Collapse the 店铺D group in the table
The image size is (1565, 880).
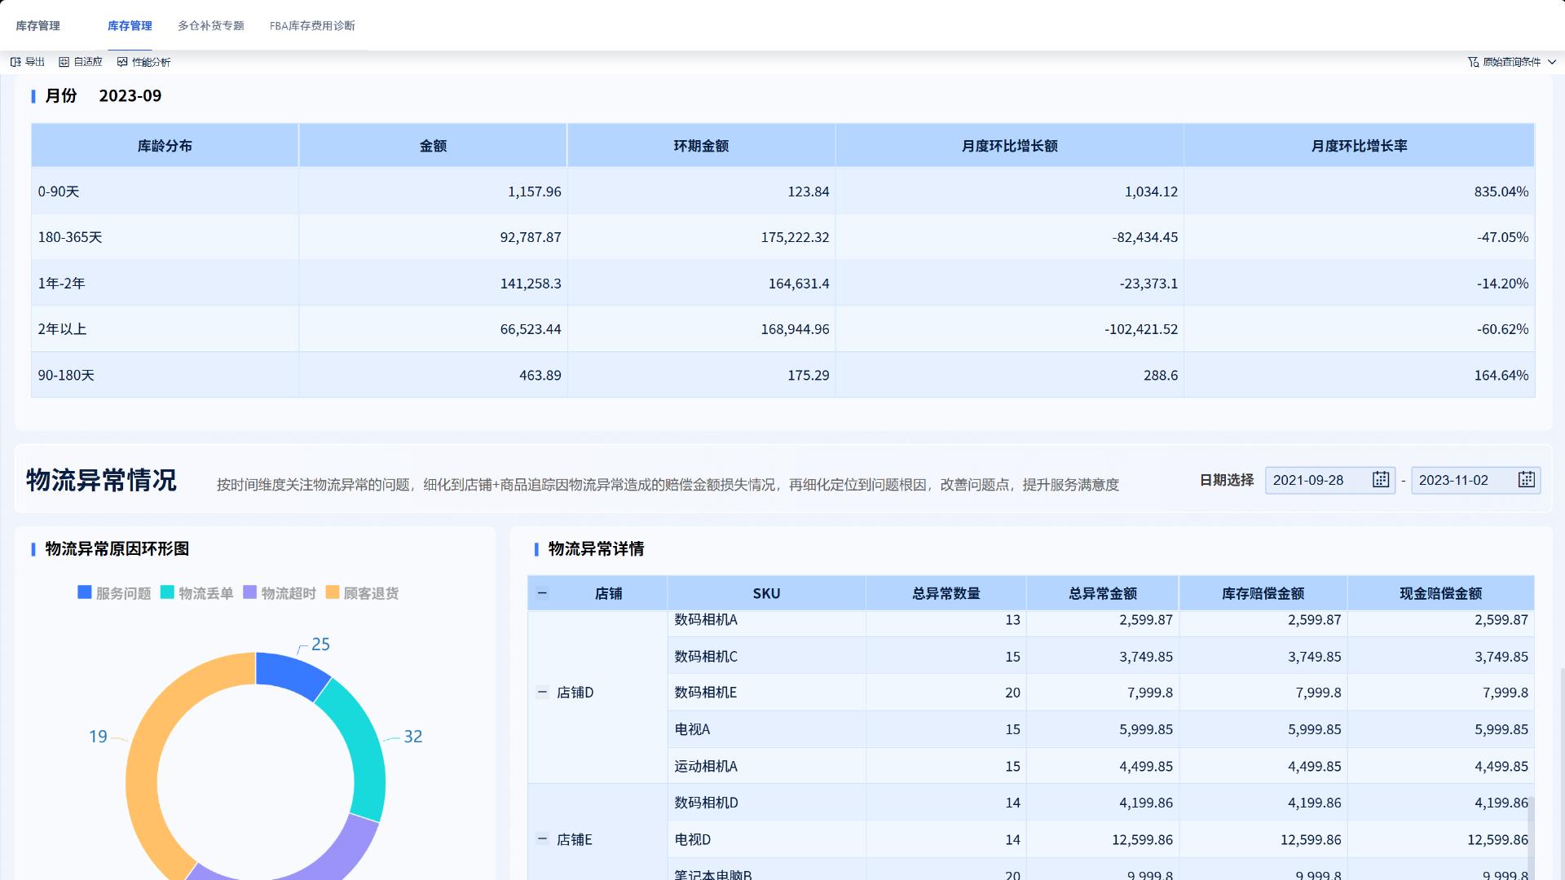pyautogui.click(x=541, y=692)
